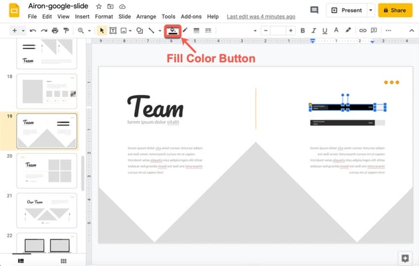The width and height of the screenshot is (419, 266).
Task: Toggle Bold formatting
Action: click(303, 31)
